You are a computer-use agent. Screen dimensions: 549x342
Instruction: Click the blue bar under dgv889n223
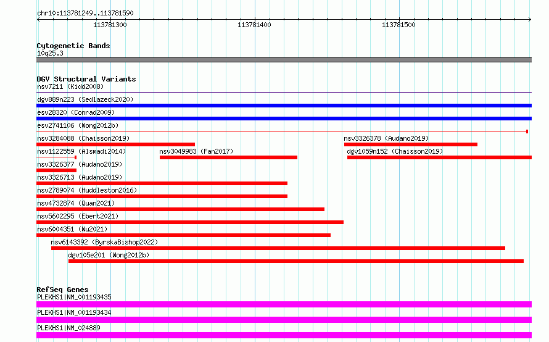tap(284, 106)
